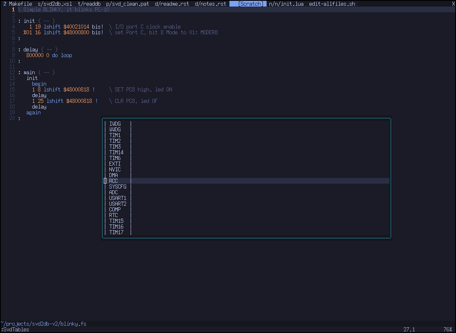Choose TIM17 at the list bottom
The height and width of the screenshot is (333, 456).
tap(116, 232)
